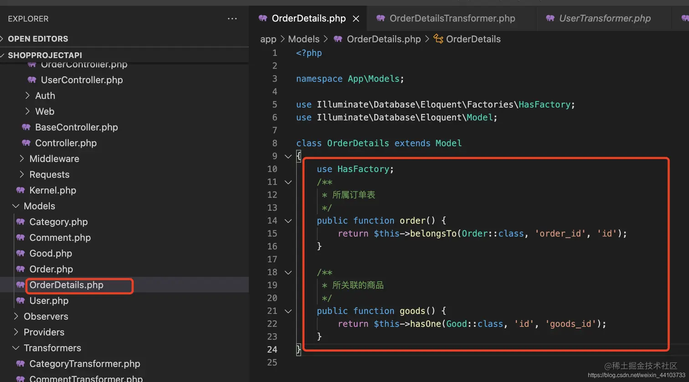
Task: Click the HasFactory import on line 5
Action: (x=544, y=105)
